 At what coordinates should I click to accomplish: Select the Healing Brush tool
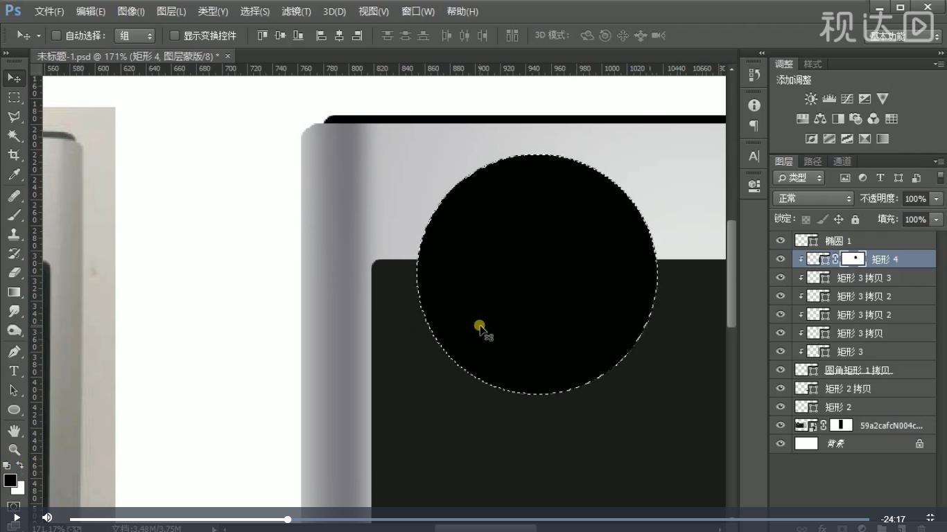click(x=14, y=197)
